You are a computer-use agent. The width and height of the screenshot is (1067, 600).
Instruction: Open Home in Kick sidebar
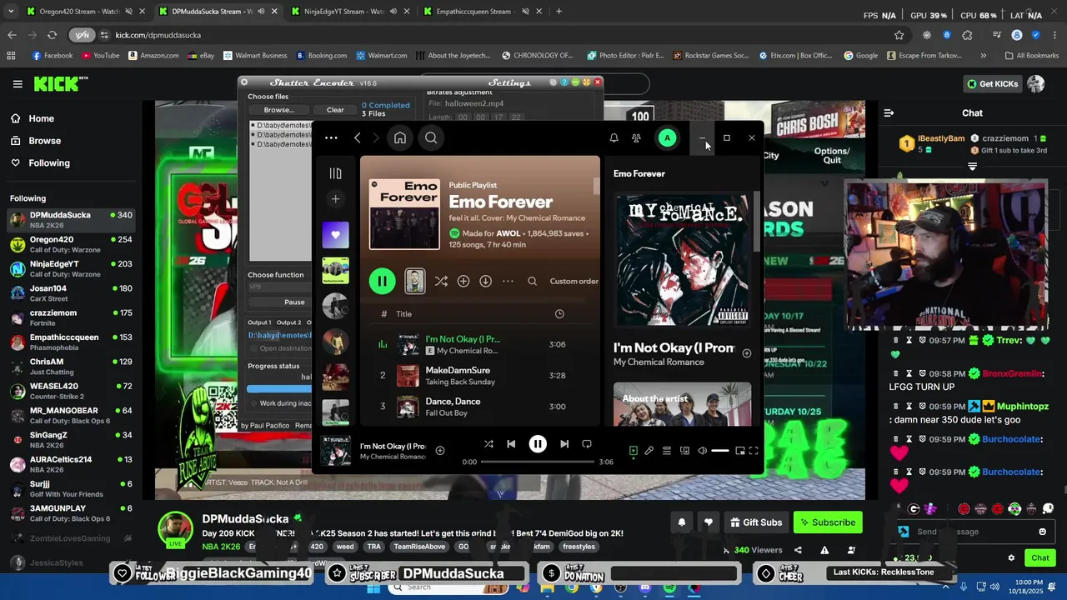point(41,118)
